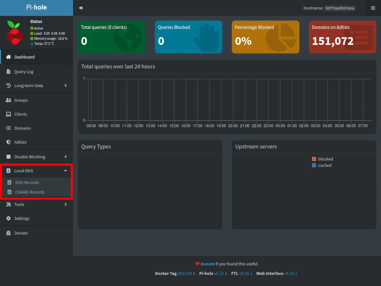Expand Tools submenu arrow
This screenshot has height=286, width=381.
pyautogui.click(x=65, y=204)
